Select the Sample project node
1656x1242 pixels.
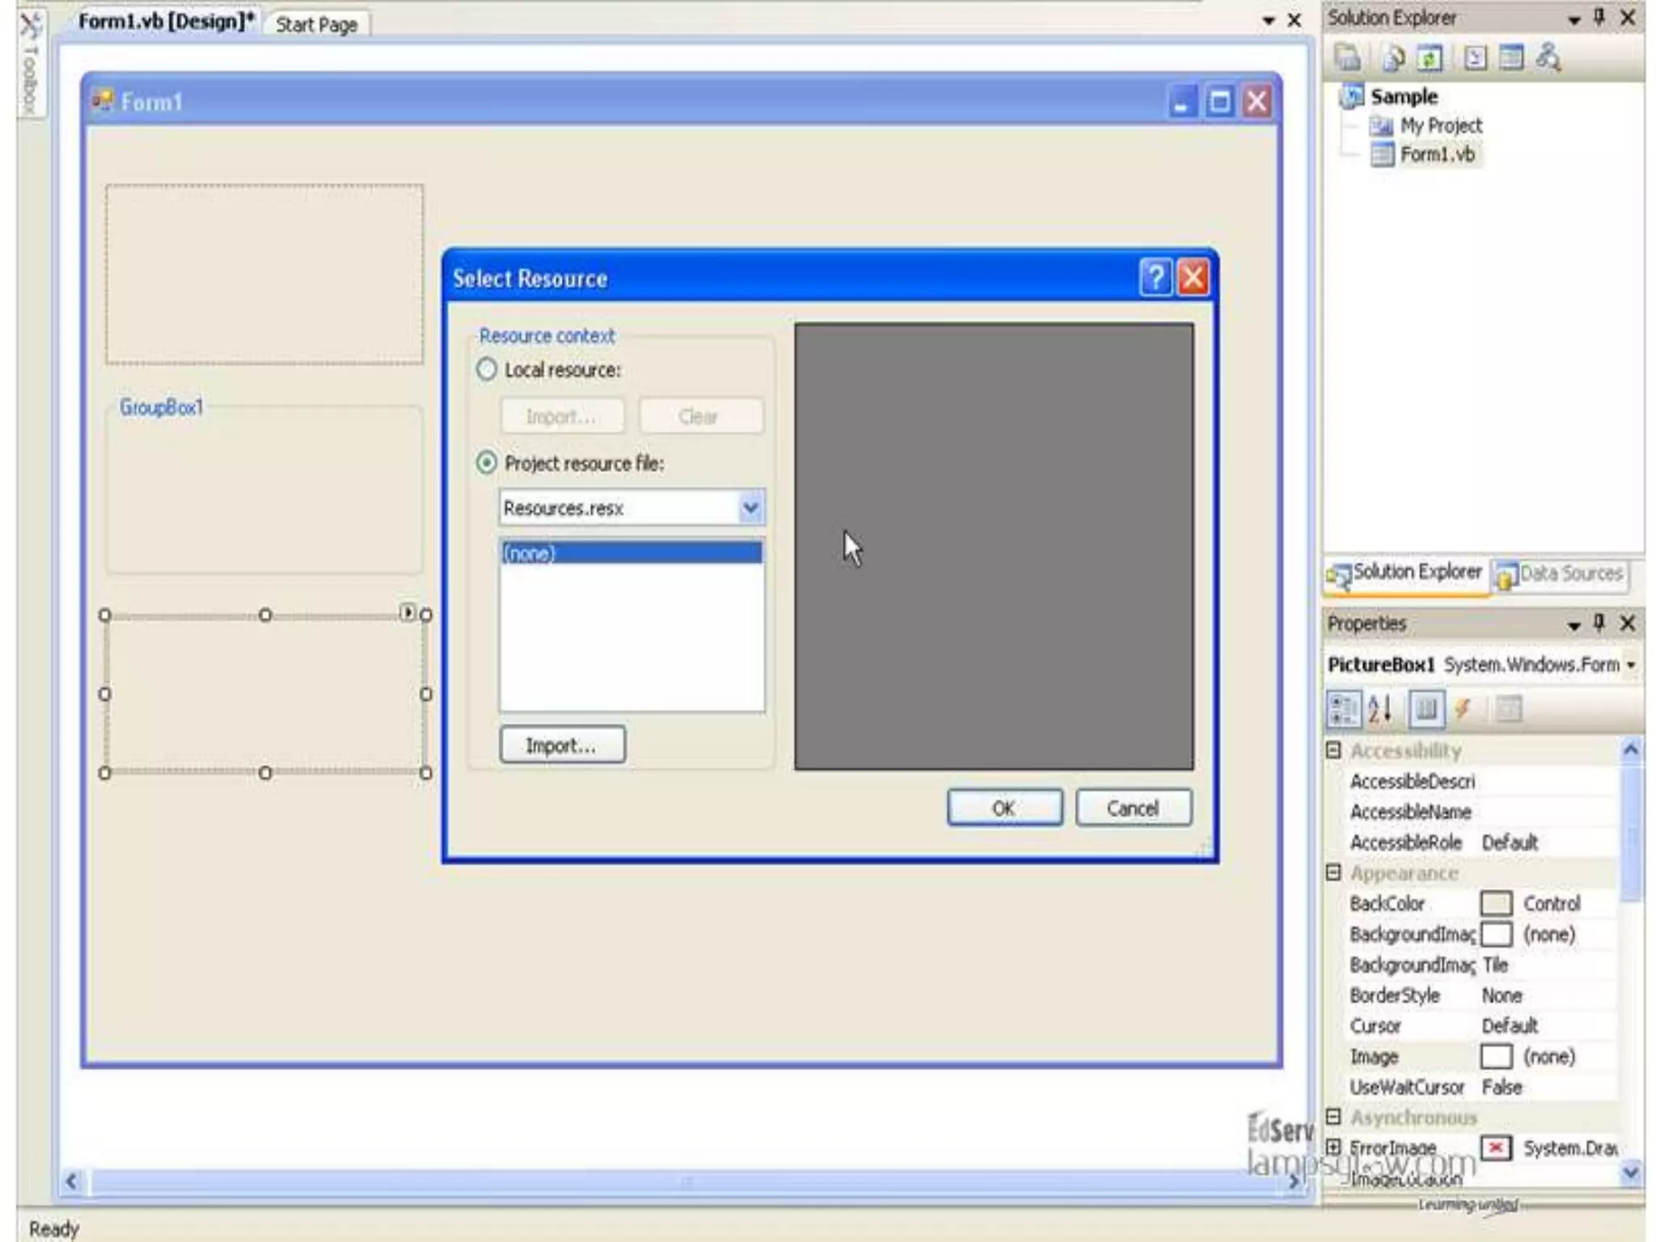click(x=1403, y=96)
